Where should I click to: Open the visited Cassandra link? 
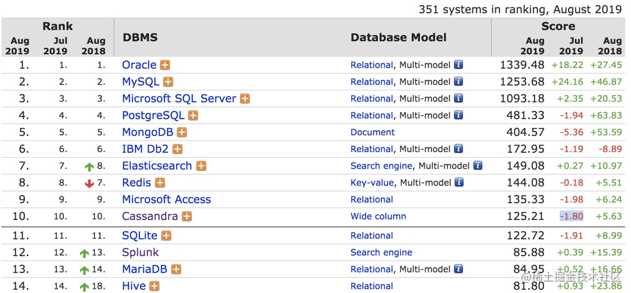(150, 217)
